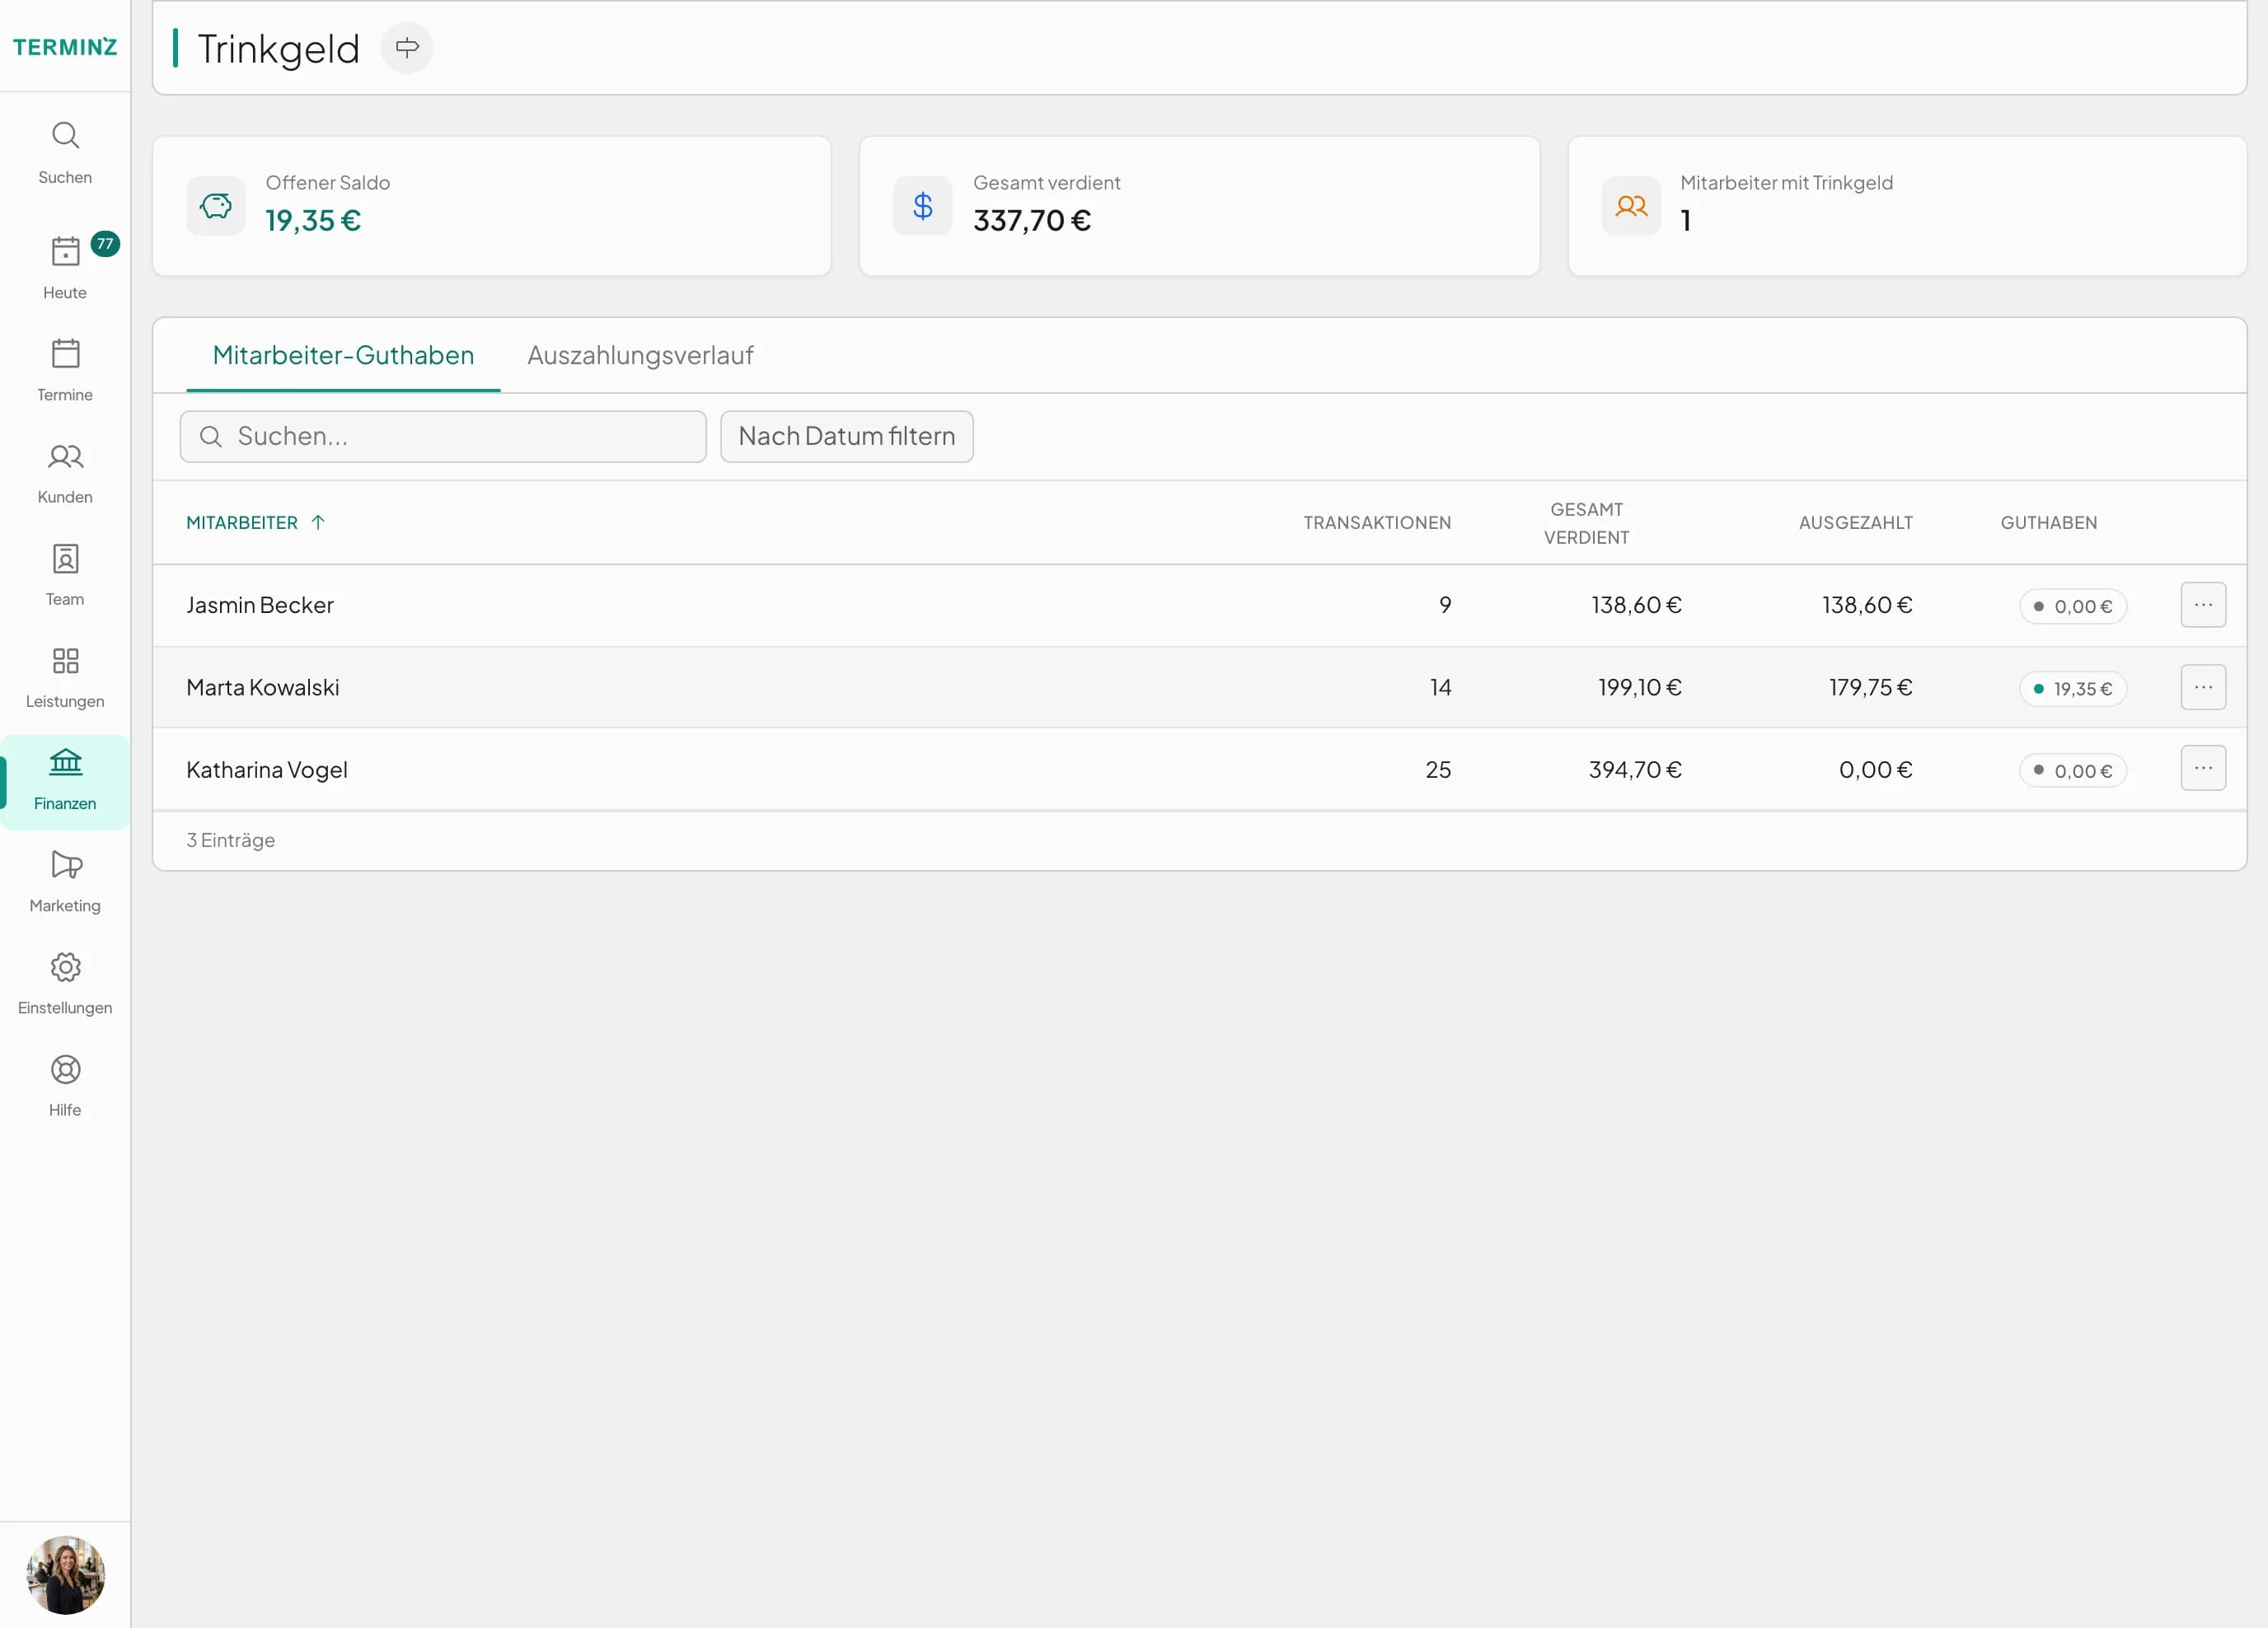Sort by TRANSAKTIONEN column header

tap(1377, 522)
